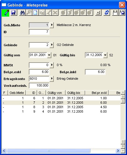Click the fit-width arrows toolbar icon
The width and height of the screenshot is (127, 155).
(x=115, y=13)
